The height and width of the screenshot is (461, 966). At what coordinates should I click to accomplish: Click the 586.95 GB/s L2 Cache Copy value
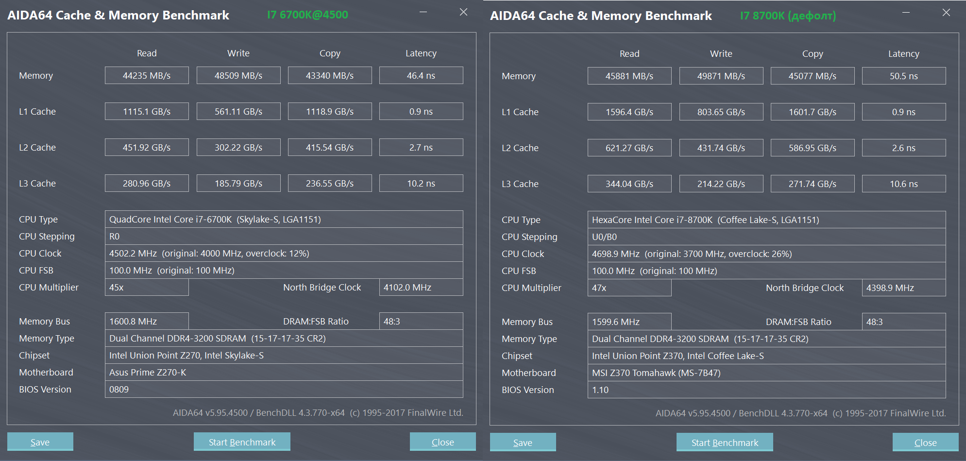(x=812, y=148)
